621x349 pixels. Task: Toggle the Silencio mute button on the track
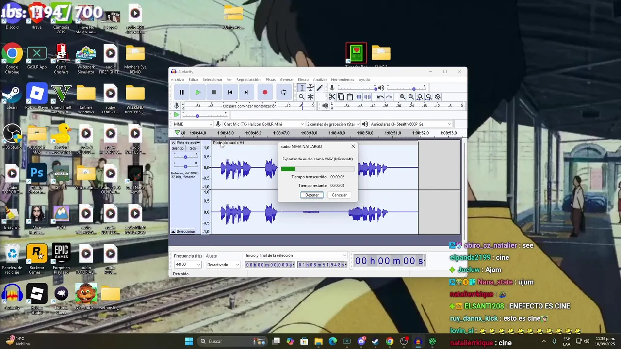pyautogui.click(x=178, y=148)
